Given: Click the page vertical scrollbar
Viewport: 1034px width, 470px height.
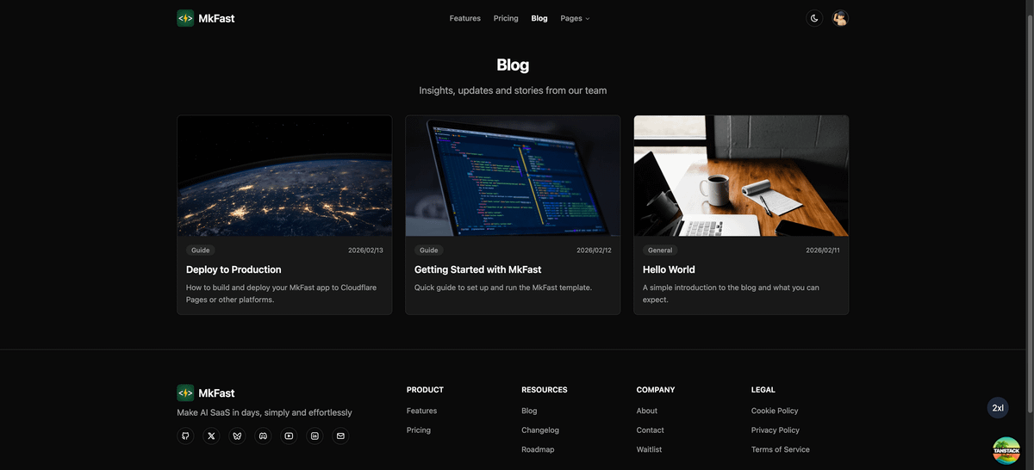Looking at the screenshot, I should [x=1030, y=172].
